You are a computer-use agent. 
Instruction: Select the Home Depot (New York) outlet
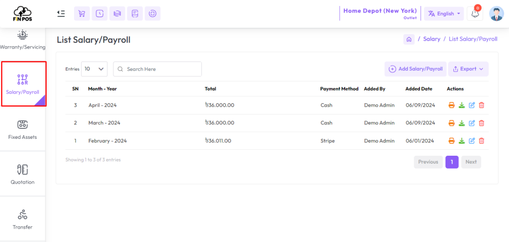380,13
